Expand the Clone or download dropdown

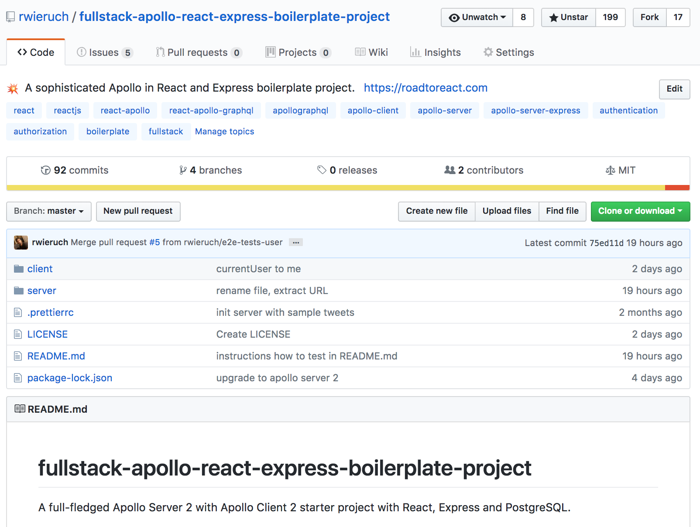coord(640,211)
